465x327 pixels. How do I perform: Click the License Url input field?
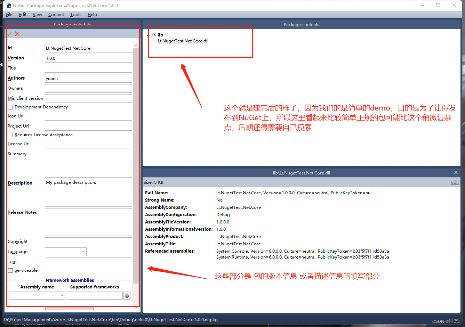pyautogui.click(x=88, y=144)
